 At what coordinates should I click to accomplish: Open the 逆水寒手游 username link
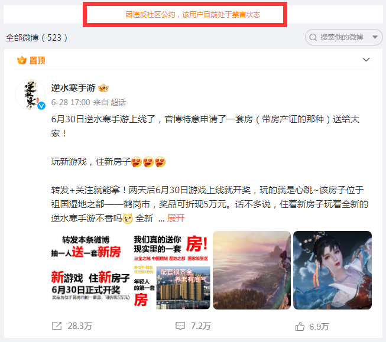[73, 88]
